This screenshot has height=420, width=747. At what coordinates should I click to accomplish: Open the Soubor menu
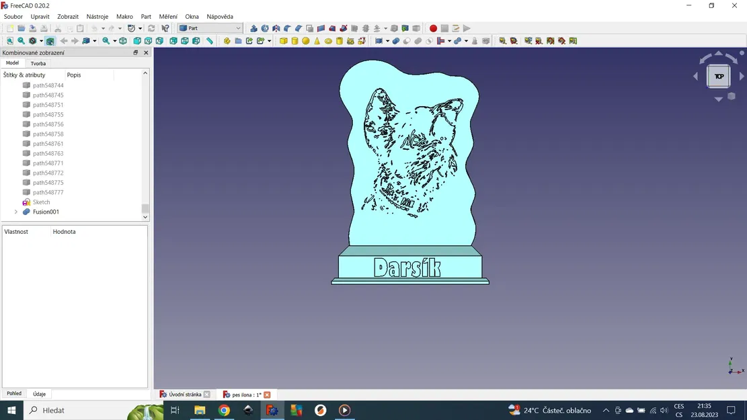pyautogui.click(x=13, y=17)
